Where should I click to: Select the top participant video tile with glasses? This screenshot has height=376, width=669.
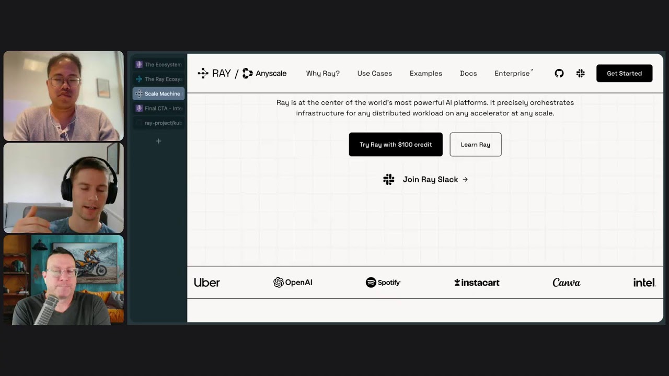coord(64,96)
